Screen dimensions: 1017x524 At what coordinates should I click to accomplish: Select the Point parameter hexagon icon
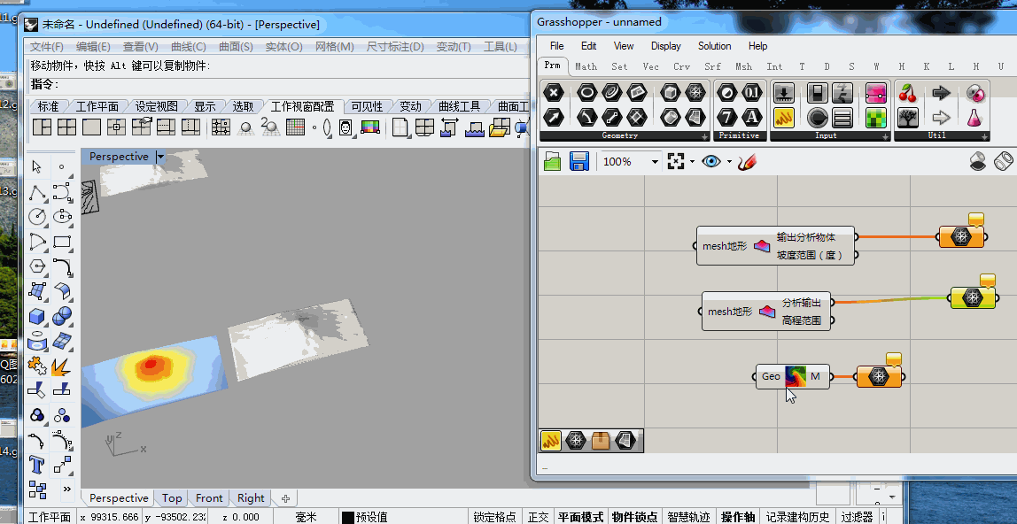[553, 93]
